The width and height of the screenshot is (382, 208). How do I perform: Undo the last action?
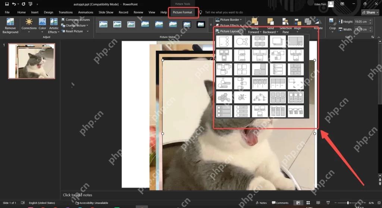14,4
